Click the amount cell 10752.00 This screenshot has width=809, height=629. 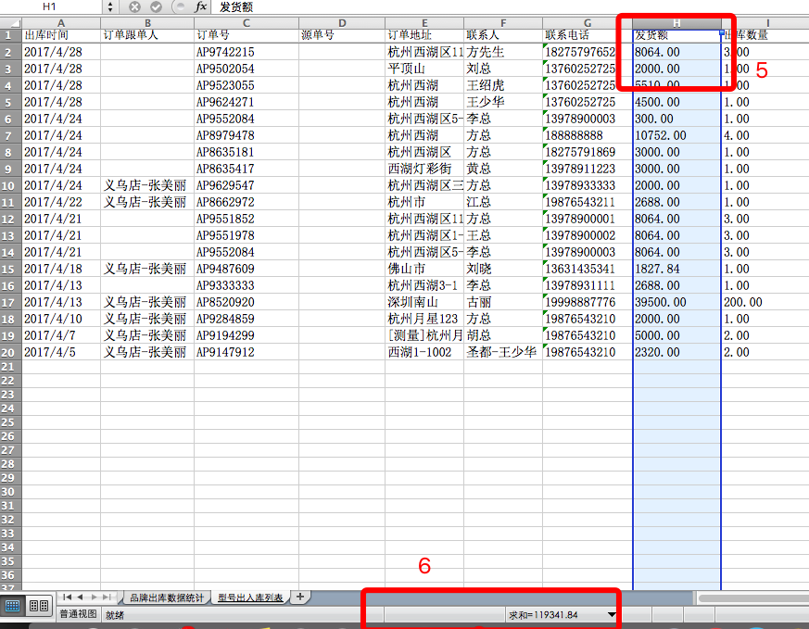pos(676,135)
